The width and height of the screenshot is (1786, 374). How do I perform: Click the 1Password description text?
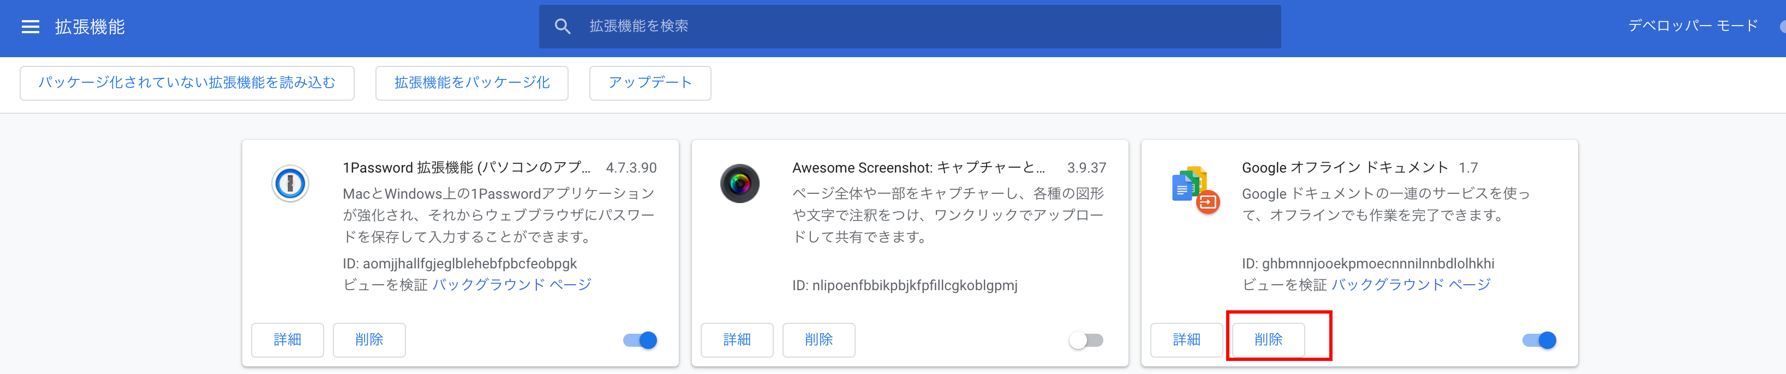coord(499,215)
